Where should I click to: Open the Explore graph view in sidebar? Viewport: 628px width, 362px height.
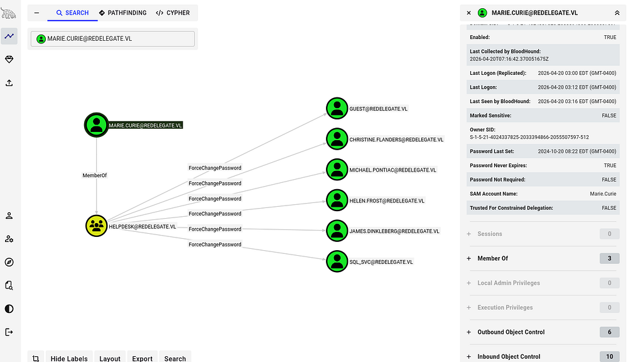[9, 36]
